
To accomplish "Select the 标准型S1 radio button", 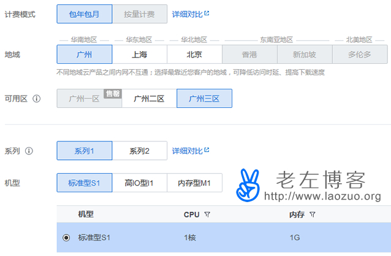I will 66,238.
